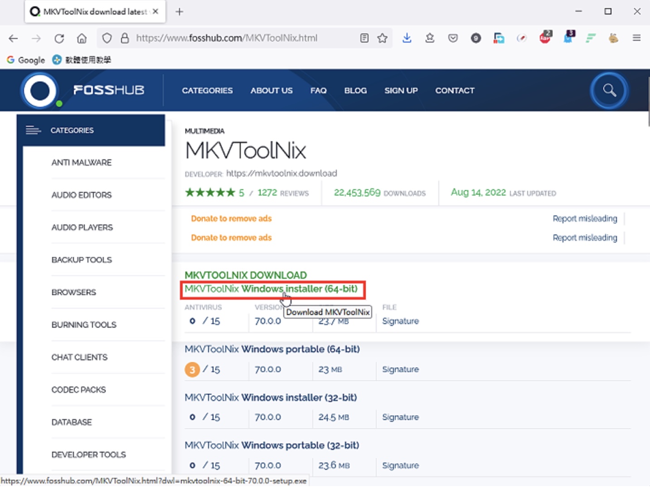The image size is (650, 487).
Task: Toggle reader view icon in address bar
Action: pos(364,38)
